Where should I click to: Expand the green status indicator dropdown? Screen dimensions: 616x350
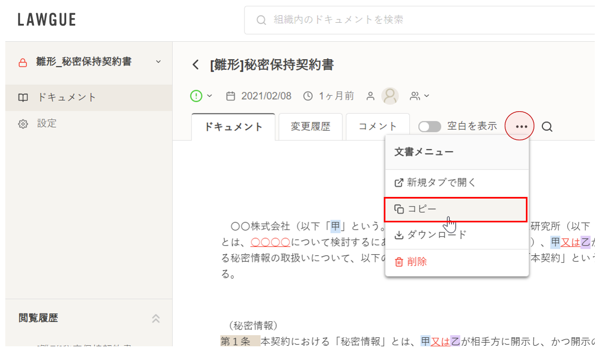[x=201, y=96]
